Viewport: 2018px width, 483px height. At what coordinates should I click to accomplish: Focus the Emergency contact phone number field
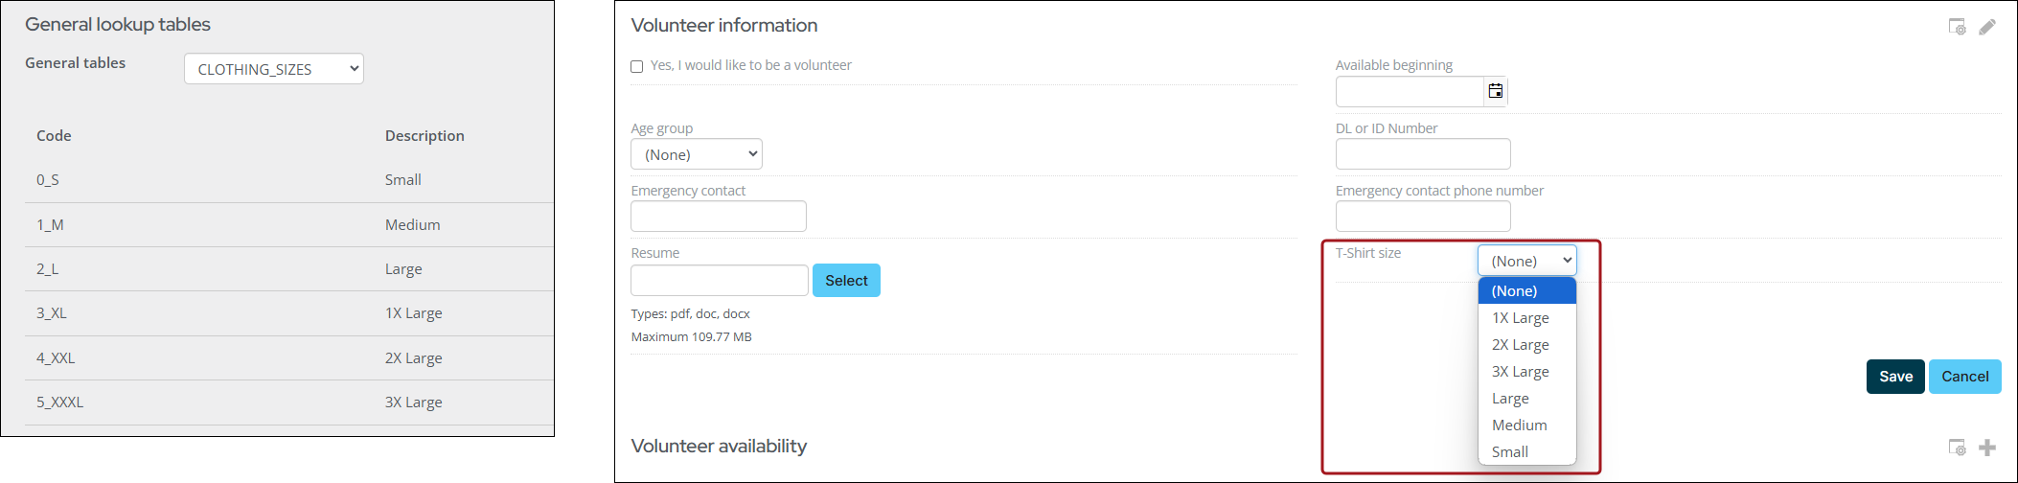tap(1423, 217)
